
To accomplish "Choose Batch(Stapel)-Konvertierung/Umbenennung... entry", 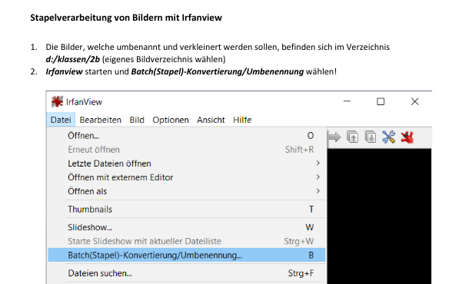I will 187,255.
